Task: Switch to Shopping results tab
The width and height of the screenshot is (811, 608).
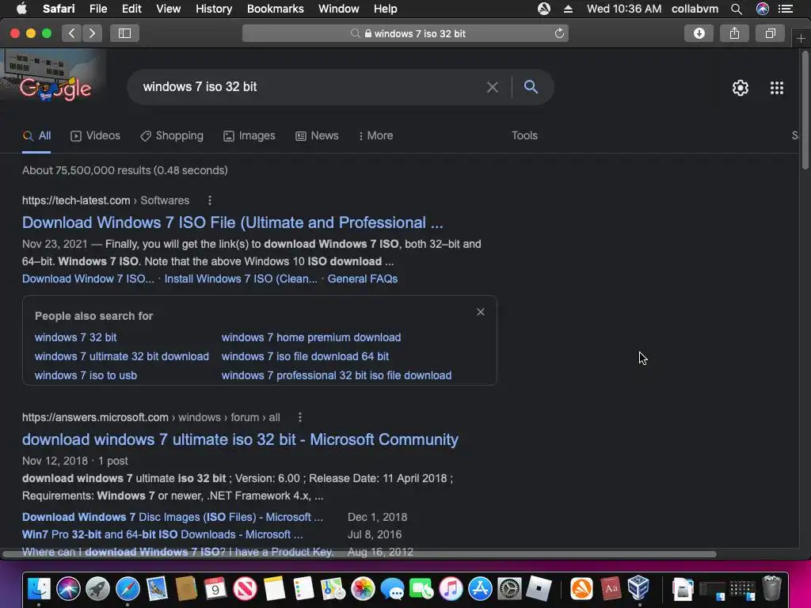Action: pos(172,135)
